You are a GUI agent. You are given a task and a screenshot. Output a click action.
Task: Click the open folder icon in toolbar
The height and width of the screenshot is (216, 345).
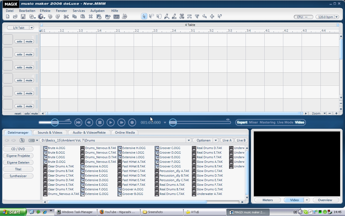(15, 17)
